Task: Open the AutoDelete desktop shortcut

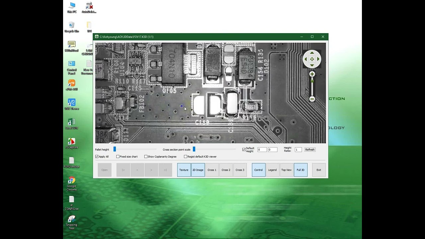Action: point(89,8)
